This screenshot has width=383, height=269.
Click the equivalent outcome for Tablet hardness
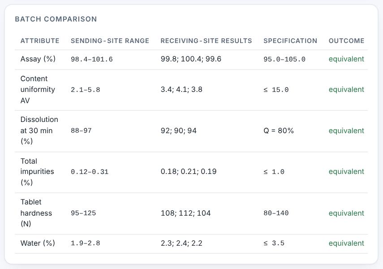tap(346, 213)
